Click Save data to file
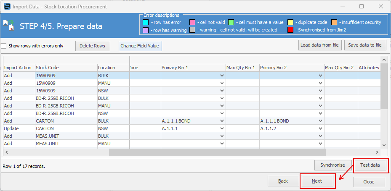Image resolution: width=391 pixels, height=191 pixels. pyautogui.click(x=365, y=45)
